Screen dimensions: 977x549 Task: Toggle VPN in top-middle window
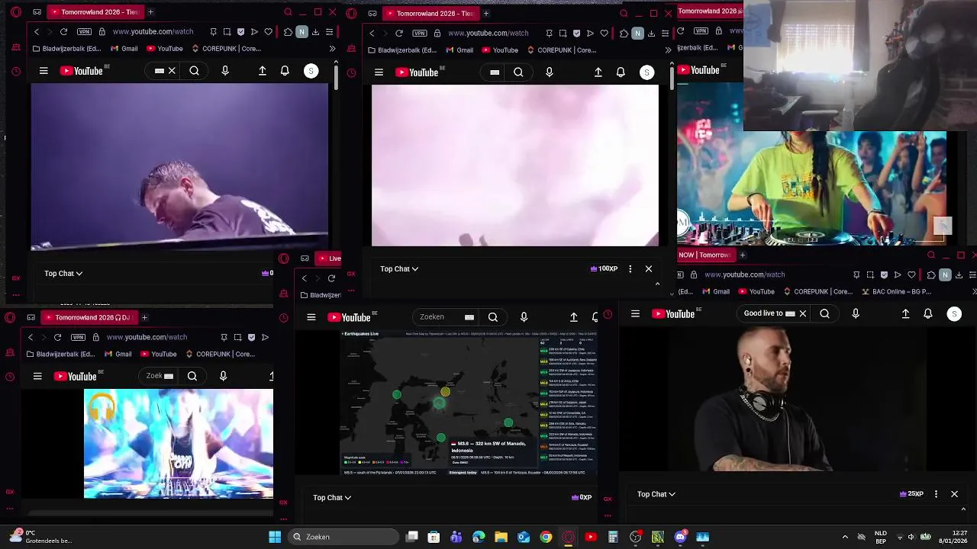[x=420, y=34]
